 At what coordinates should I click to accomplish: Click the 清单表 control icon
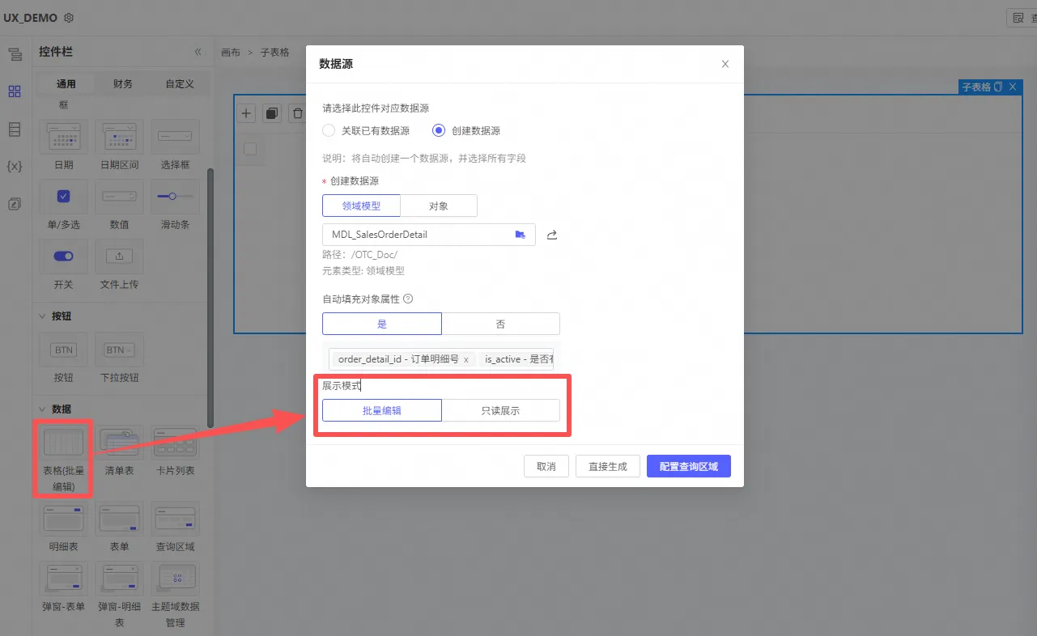119,443
